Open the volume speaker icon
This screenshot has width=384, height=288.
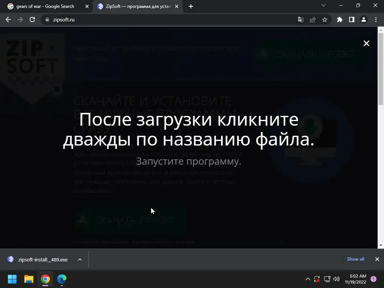pos(336,279)
